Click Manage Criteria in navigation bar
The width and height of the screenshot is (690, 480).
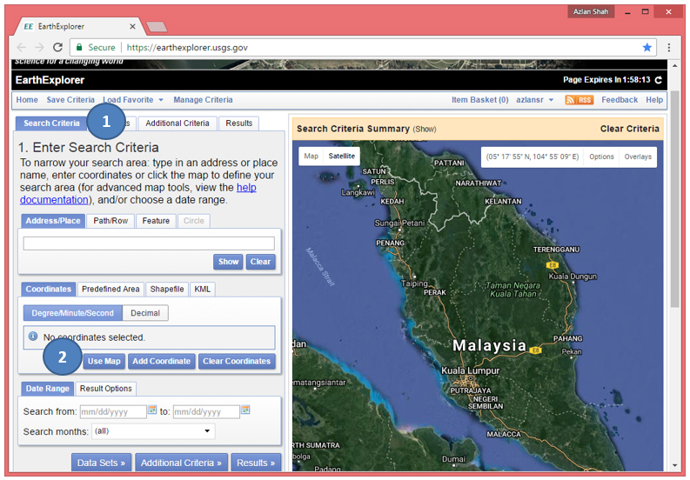[203, 100]
